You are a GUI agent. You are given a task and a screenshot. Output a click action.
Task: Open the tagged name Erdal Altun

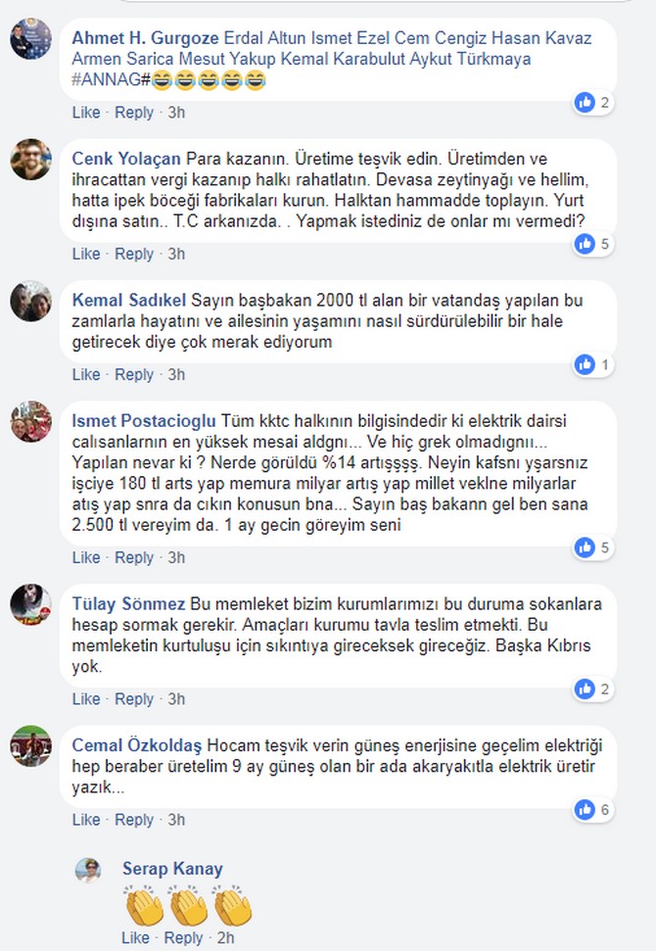tap(265, 38)
